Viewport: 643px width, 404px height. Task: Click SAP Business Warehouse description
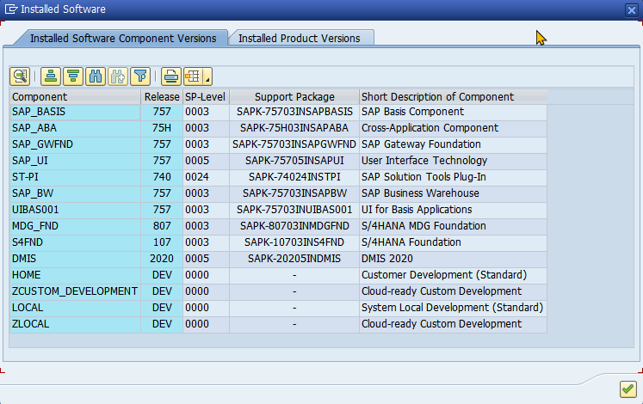coord(453,194)
